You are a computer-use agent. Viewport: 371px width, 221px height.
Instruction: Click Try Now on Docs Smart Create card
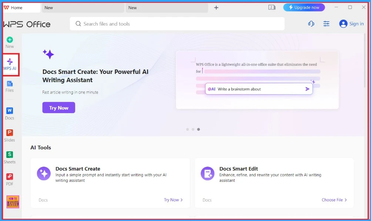point(173,200)
